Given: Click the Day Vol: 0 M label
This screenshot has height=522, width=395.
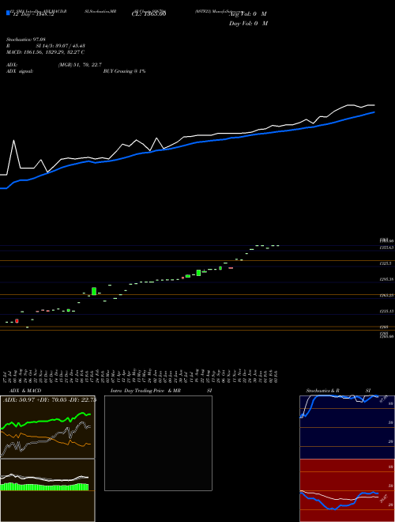Looking at the screenshot, I should coord(248,23).
